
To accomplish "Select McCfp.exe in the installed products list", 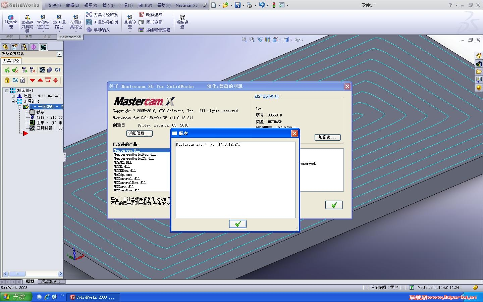I will 123,174.
